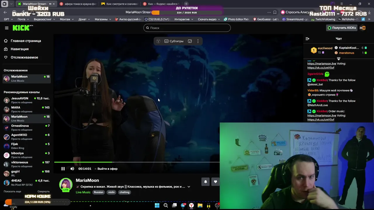Collapse the chat panel with arrow icon

tap(307, 38)
